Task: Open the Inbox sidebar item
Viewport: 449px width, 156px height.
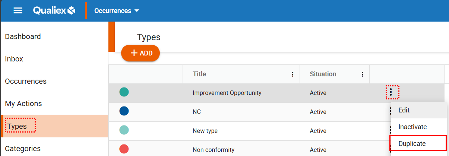Action: [x=14, y=59]
